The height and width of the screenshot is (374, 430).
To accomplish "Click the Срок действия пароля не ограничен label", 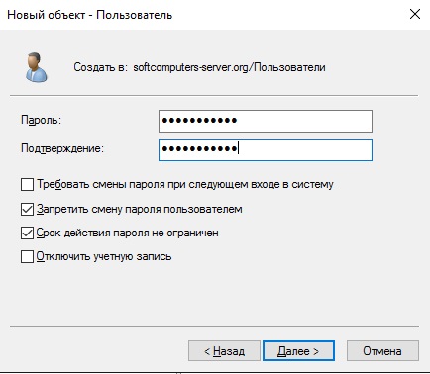I will coord(128,233).
